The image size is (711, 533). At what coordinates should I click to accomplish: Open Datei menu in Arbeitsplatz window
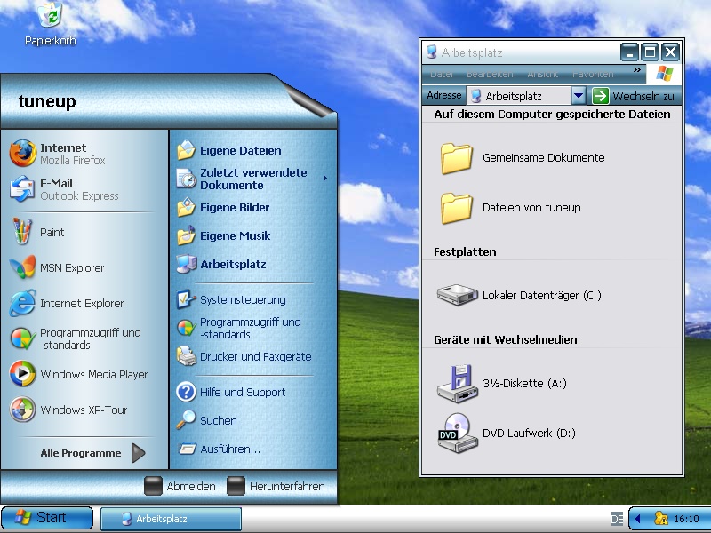coord(442,74)
